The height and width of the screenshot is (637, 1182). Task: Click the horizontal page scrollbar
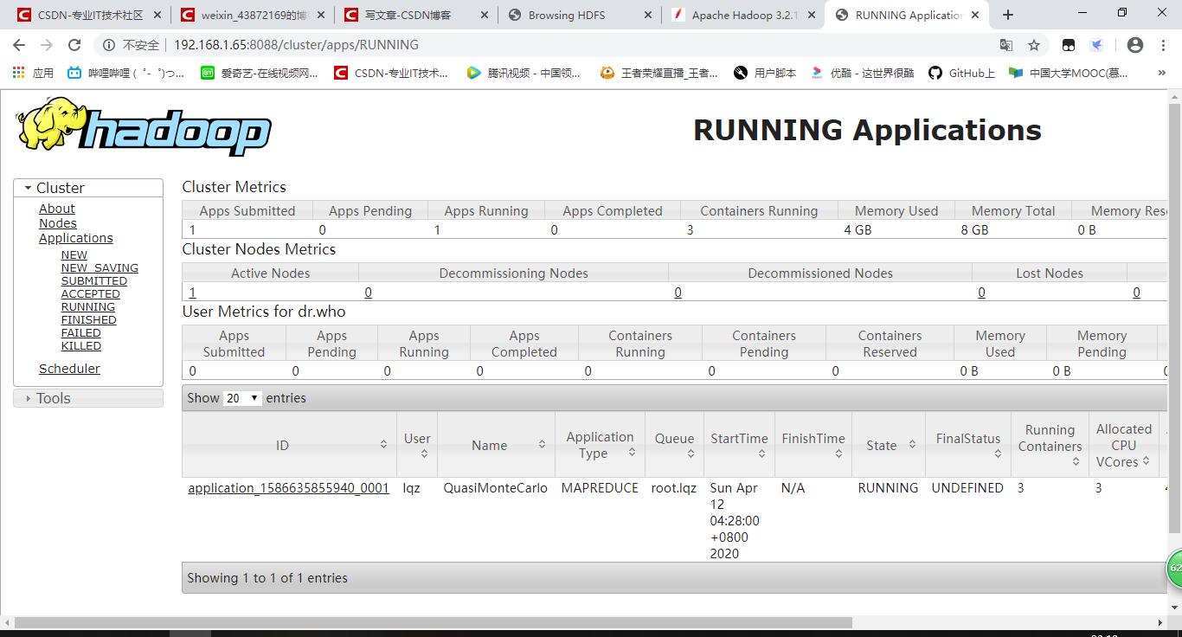[x=434, y=622]
